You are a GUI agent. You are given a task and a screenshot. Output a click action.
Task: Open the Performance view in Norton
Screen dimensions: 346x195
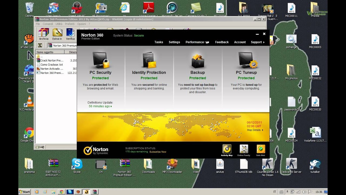pyautogui.click(x=197, y=42)
